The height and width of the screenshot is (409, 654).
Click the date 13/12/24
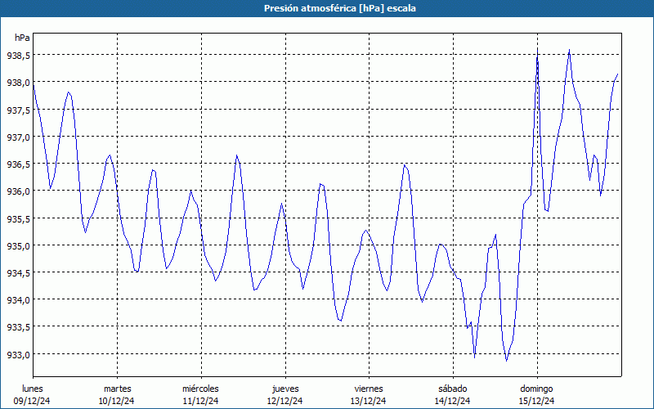pyautogui.click(x=369, y=401)
